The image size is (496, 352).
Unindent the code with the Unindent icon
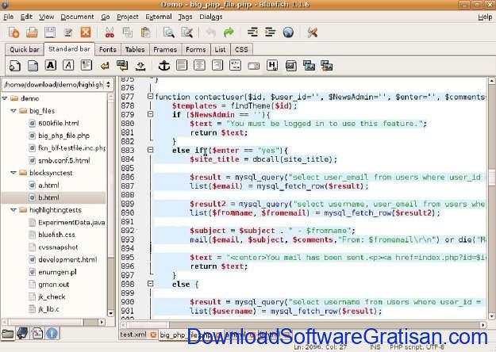[252, 33]
